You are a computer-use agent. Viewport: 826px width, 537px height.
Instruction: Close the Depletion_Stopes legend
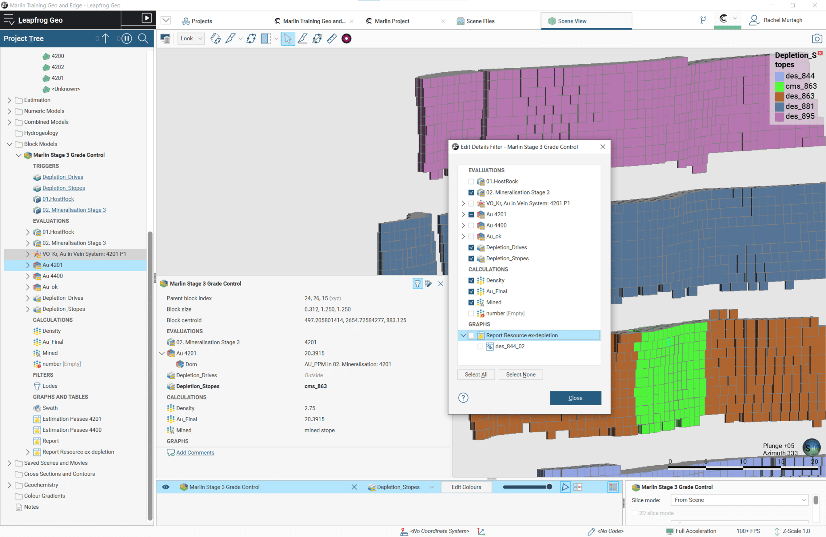point(820,53)
